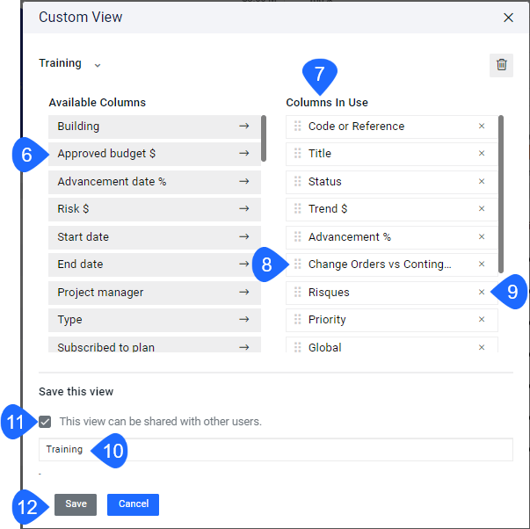Add End date column using its arrow
The height and width of the screenshot is (529, 530).
pyautogui.click(x=244, y=264)
